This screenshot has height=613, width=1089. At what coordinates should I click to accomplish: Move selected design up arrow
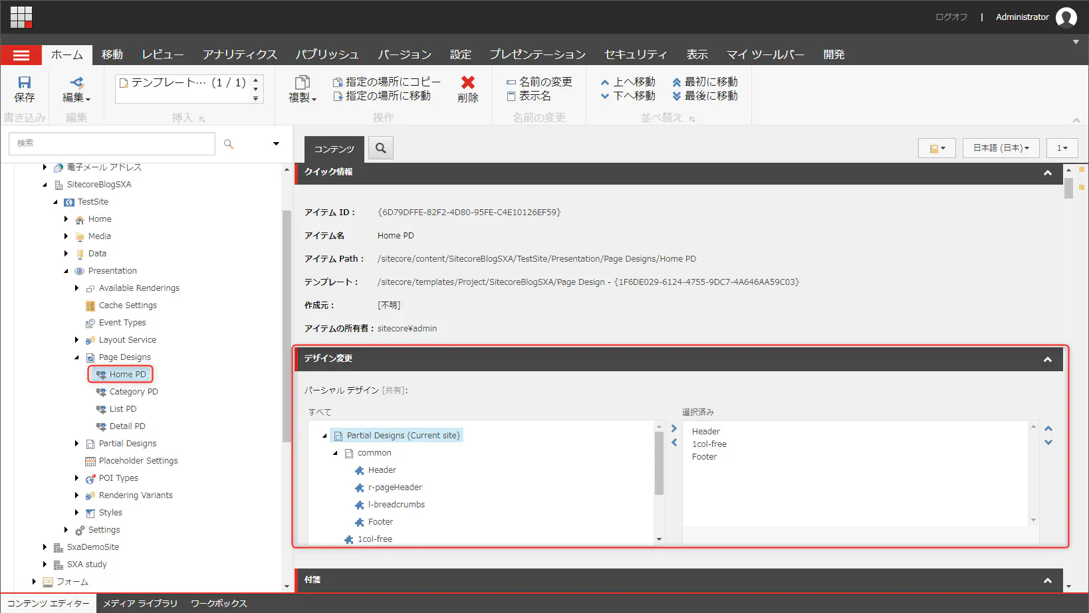coord(1048,428)
